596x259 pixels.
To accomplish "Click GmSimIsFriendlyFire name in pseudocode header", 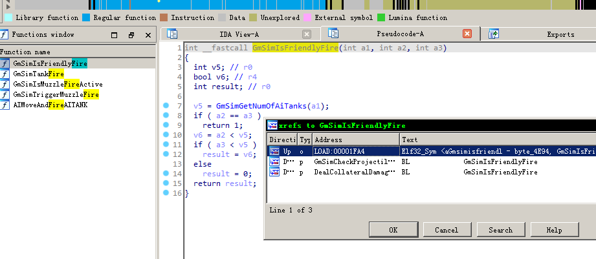I will [295, 48].
